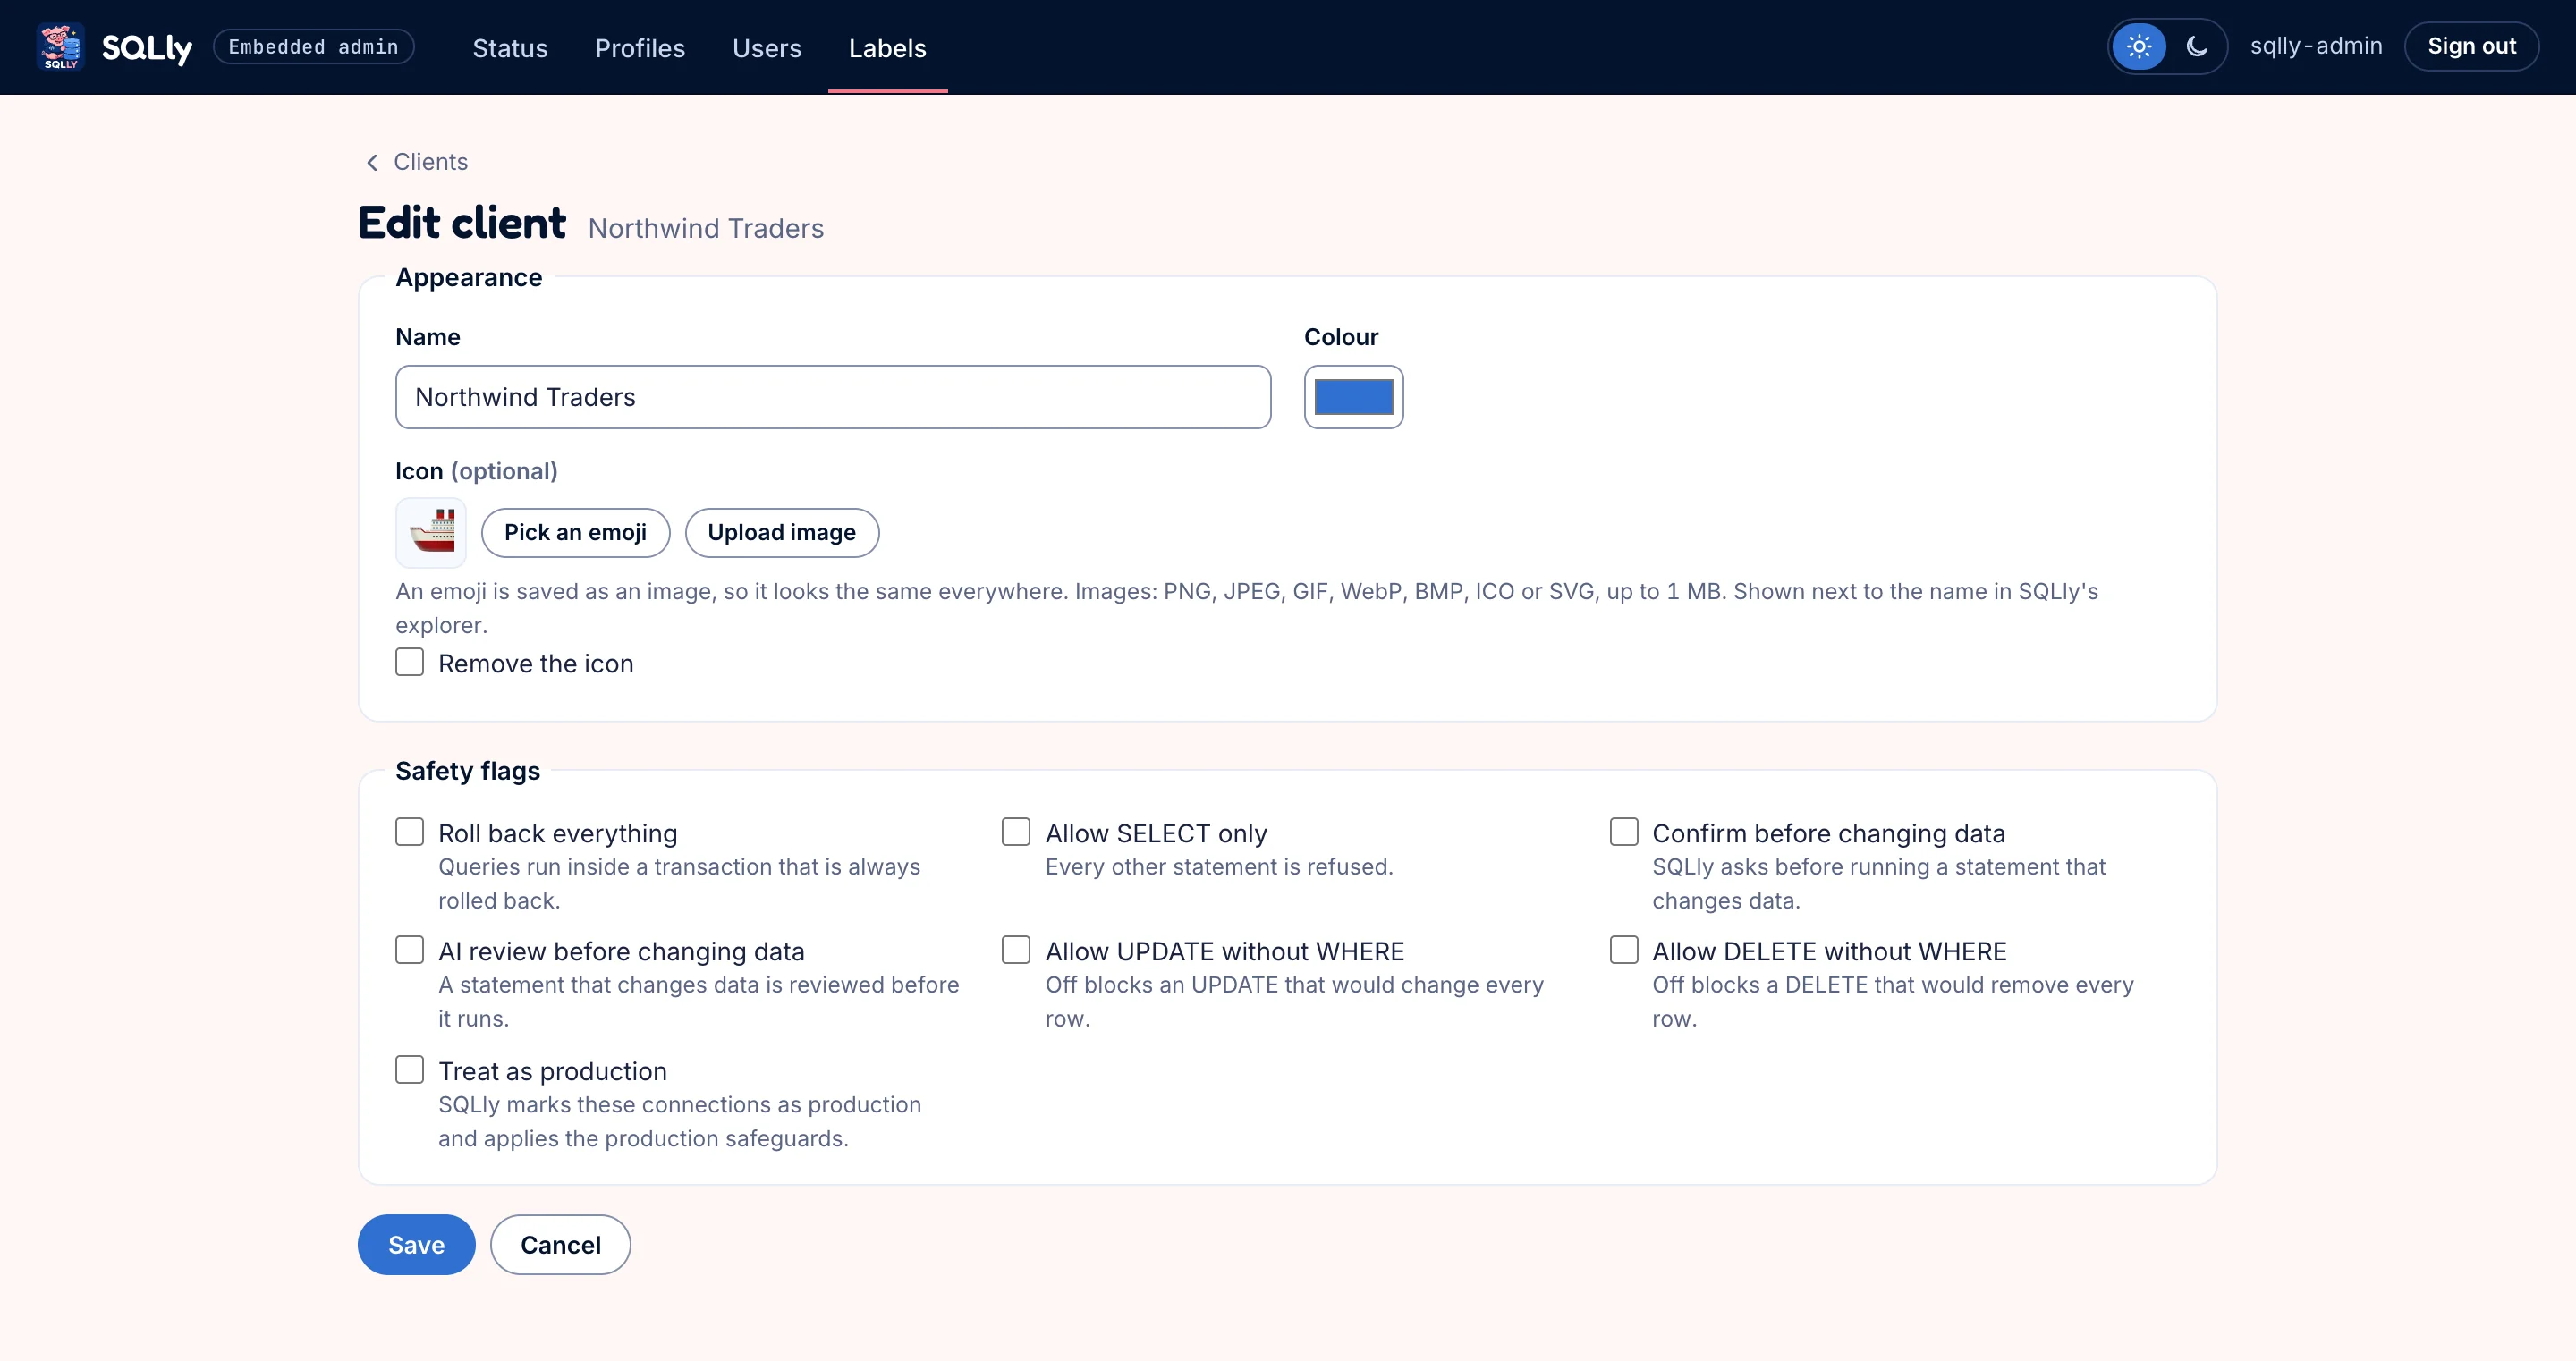This screenshot has height=1361, width=2576.
Task: Enable Allow UPDATE without WHERE
Action: click(x=1016, y=950)
